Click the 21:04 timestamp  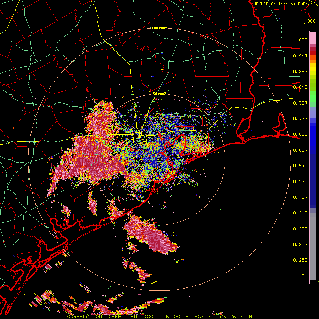point(247,317)
